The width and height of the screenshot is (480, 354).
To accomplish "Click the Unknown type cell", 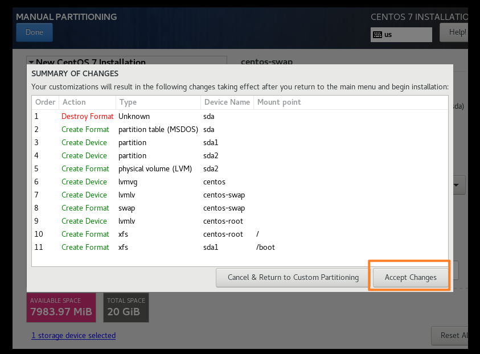I will click(x=134, y=116).
